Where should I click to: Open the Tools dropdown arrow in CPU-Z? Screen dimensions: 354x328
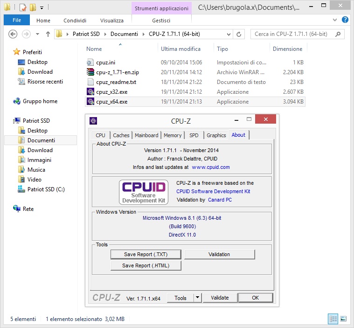[198, 298]
